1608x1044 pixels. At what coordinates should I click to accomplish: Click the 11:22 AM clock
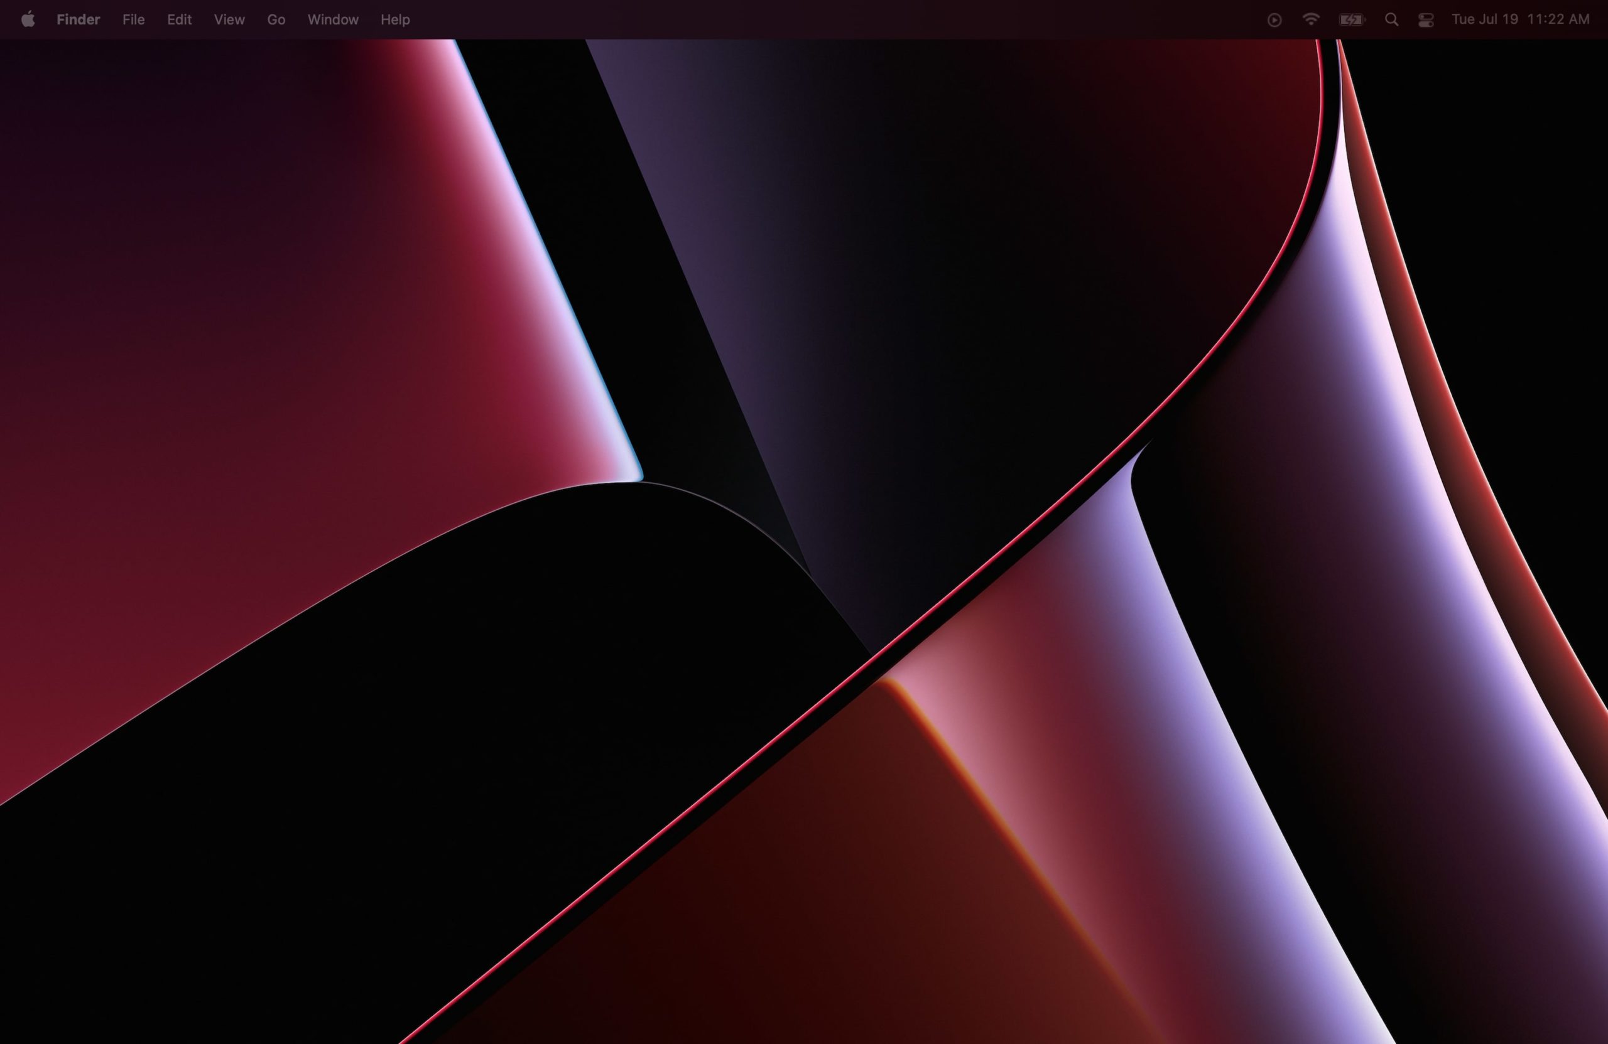point(1557,19)
